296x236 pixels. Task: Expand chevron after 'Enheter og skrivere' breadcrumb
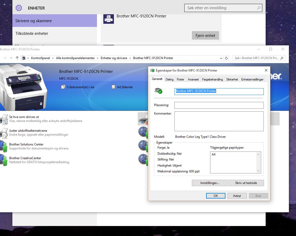(130, 58)
